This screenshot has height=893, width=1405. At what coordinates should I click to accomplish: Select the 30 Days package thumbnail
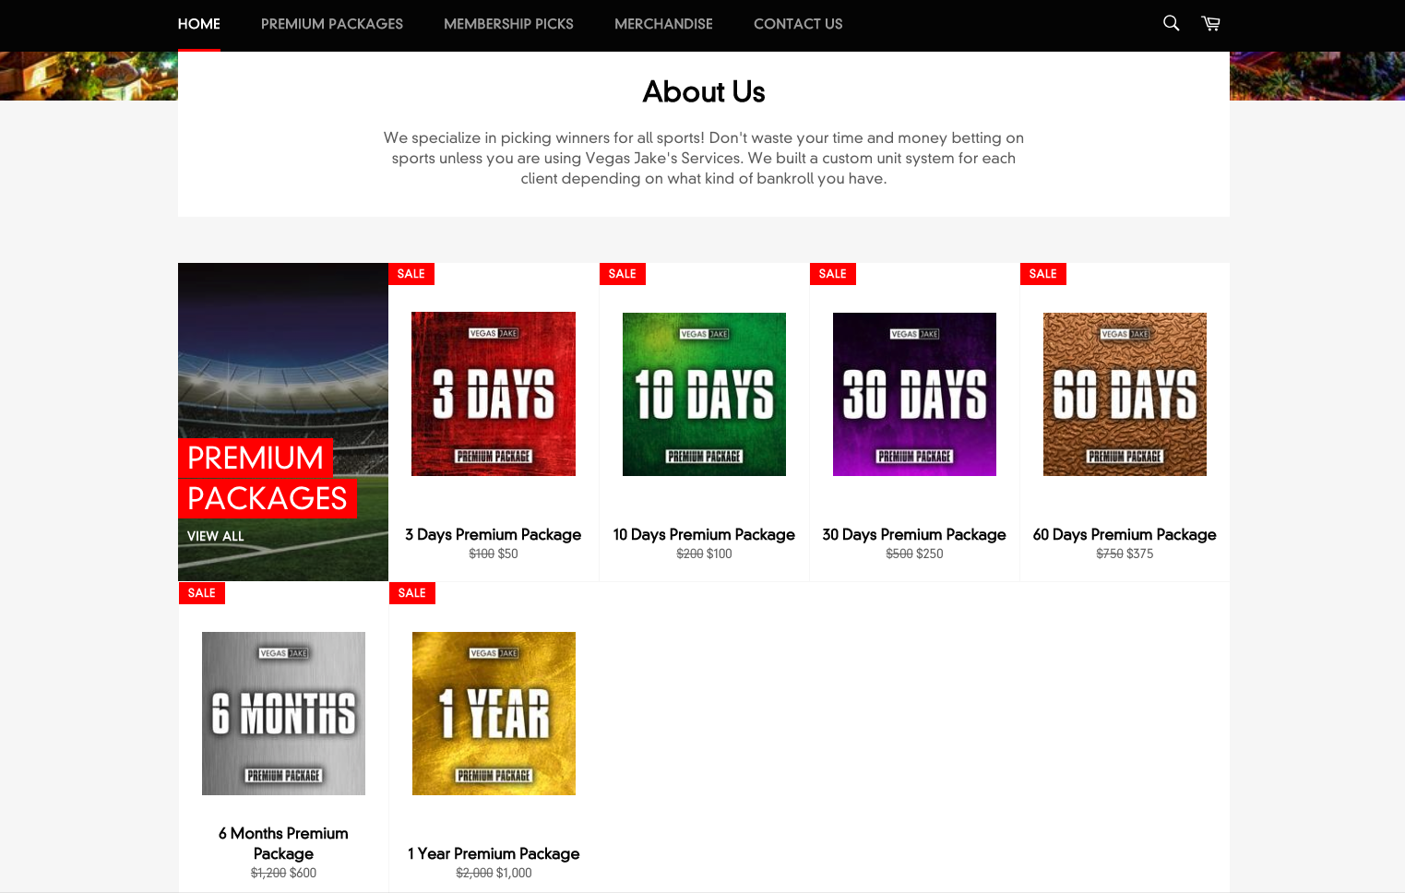[x=914, y=394]
